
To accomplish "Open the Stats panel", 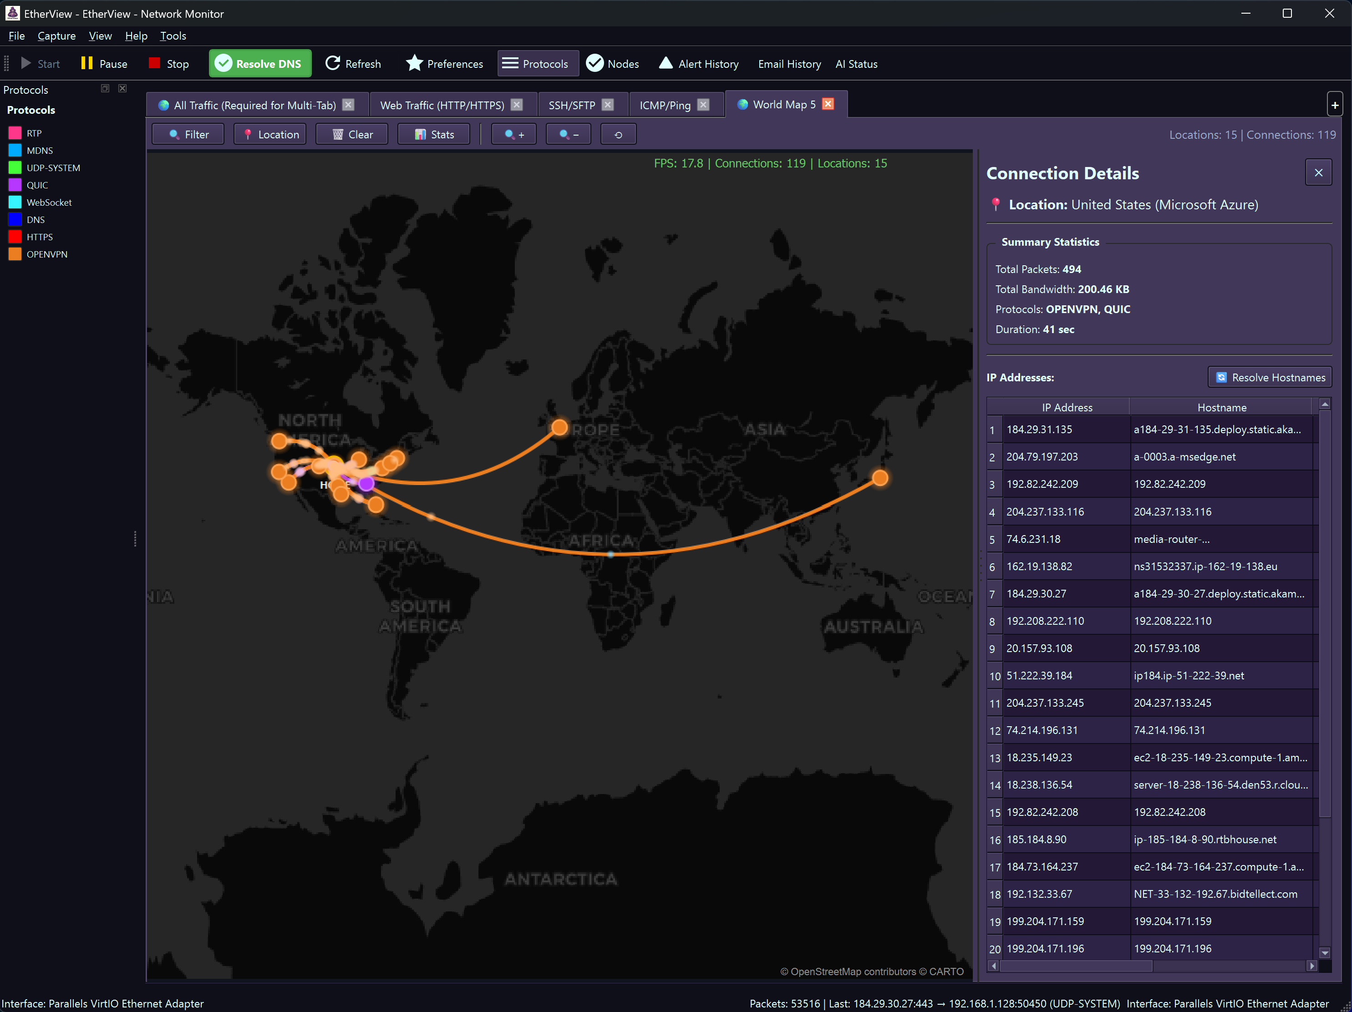I will (x=433, y=134).
